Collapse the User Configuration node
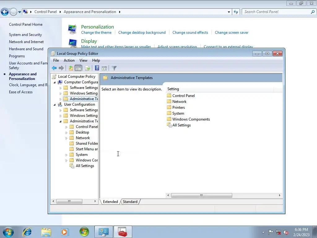 coord(54,105)
